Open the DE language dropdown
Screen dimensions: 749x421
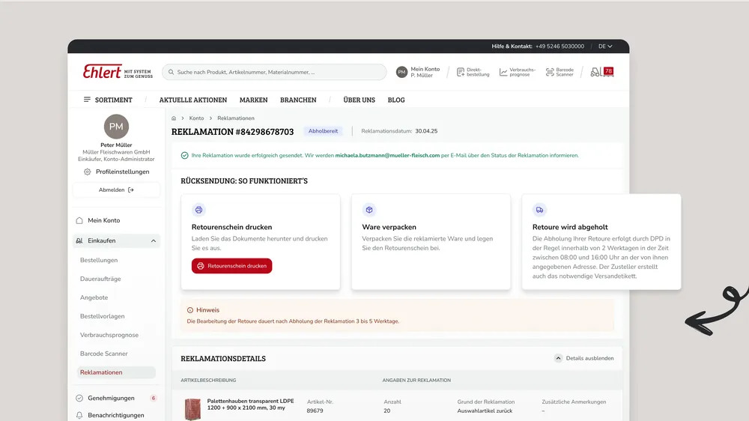point(605,46)
